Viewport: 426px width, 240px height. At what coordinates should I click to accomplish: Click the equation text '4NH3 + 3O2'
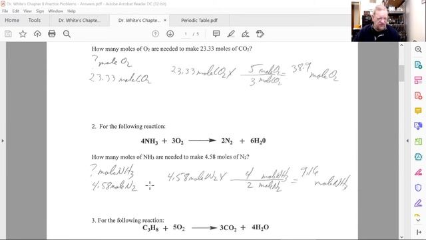162,141
